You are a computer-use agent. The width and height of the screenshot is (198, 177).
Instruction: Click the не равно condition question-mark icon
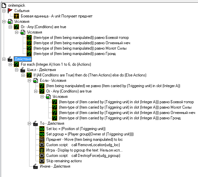pos(42,86)
